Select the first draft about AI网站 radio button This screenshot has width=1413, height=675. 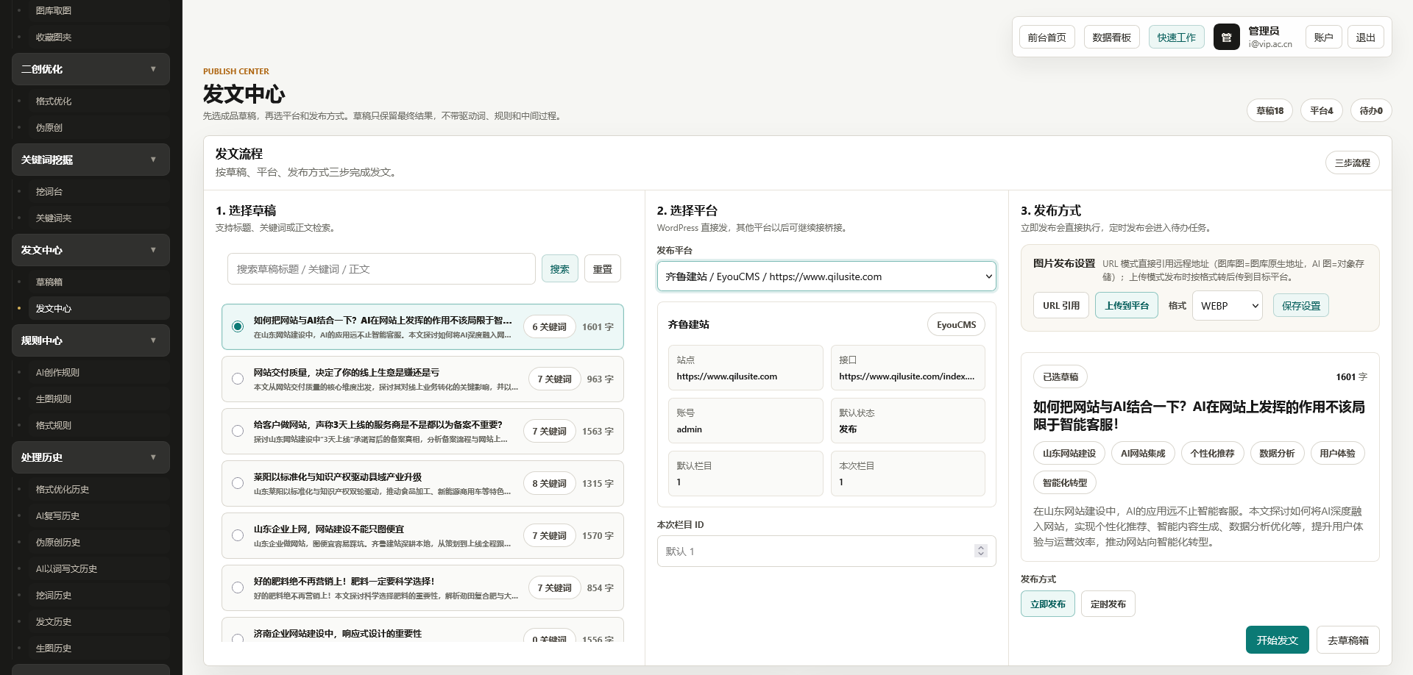coord(238,326)
